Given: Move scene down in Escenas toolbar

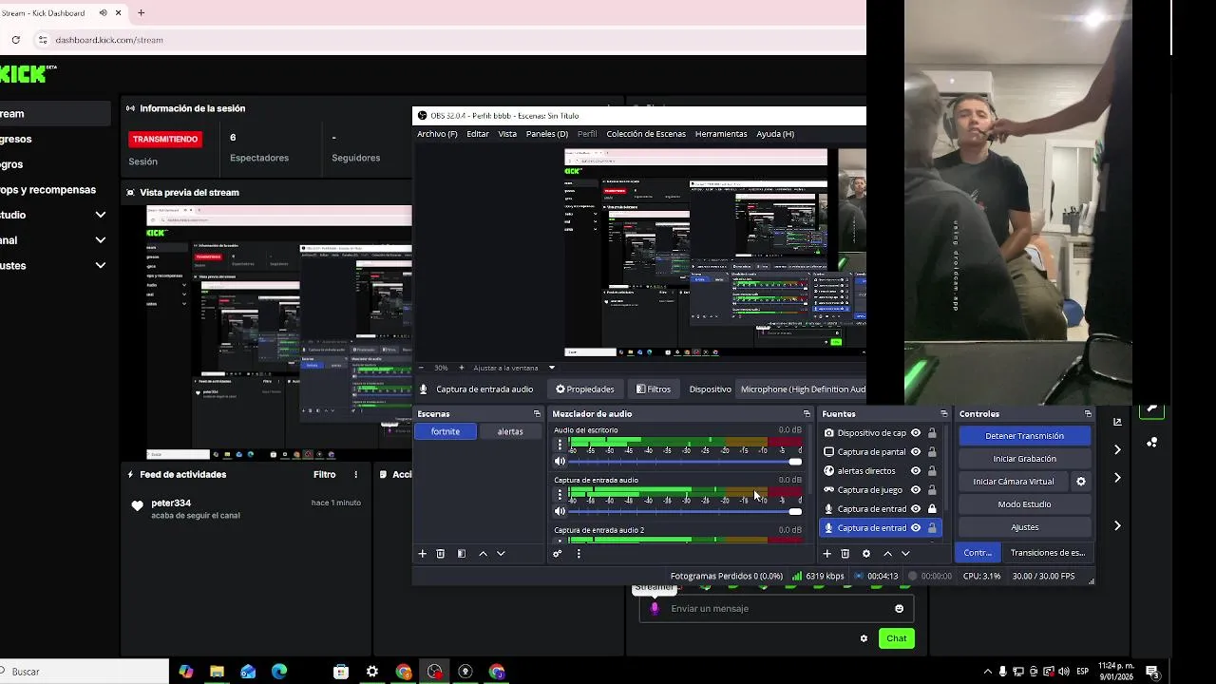Looking at the screenshot, I should tap(501, 554).
